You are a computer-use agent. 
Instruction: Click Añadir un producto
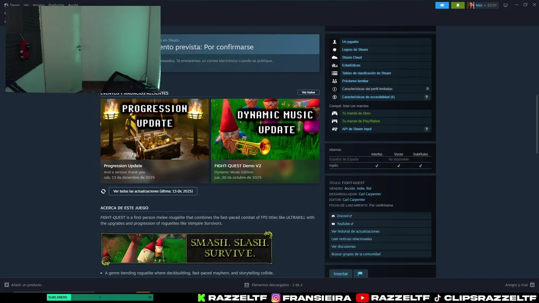coord(23,285)
